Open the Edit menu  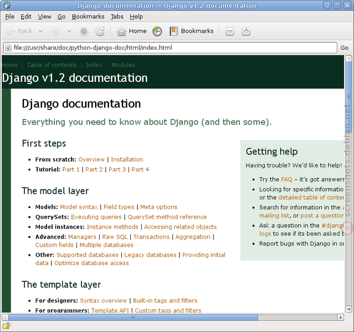tap(26, 17)
